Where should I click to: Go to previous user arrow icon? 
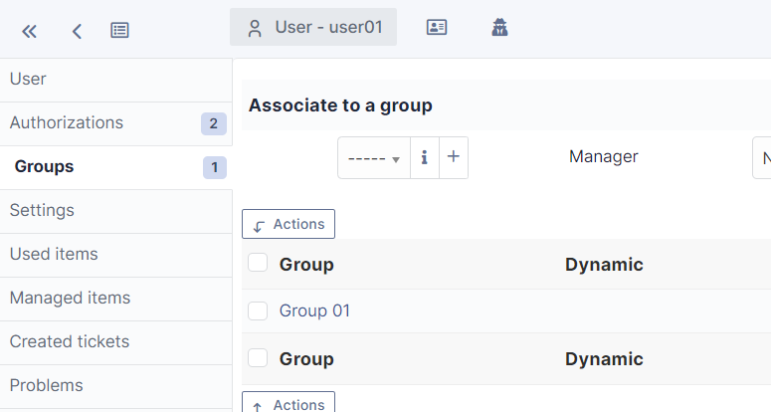coord(77,31)
